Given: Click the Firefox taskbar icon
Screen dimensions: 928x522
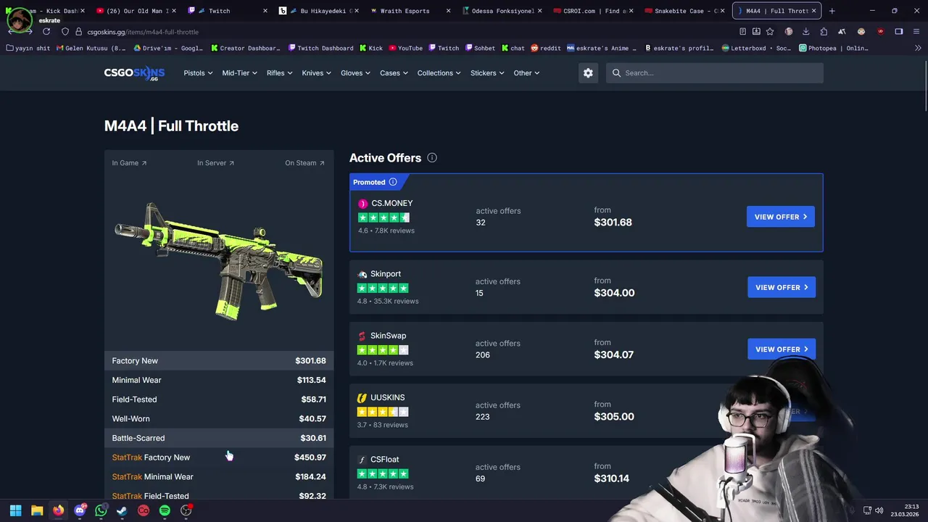Looking at the screenshot, I should click(x=58, y=510).
